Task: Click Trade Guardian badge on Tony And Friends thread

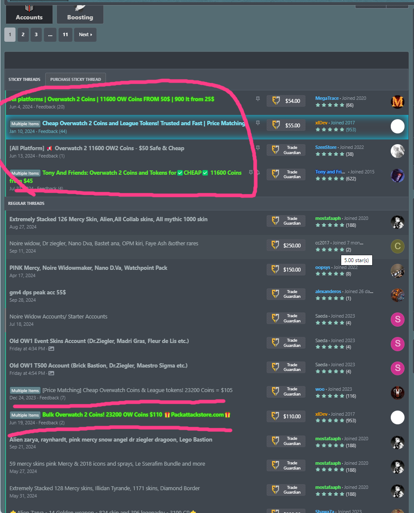Action: (x=286, y=174)
